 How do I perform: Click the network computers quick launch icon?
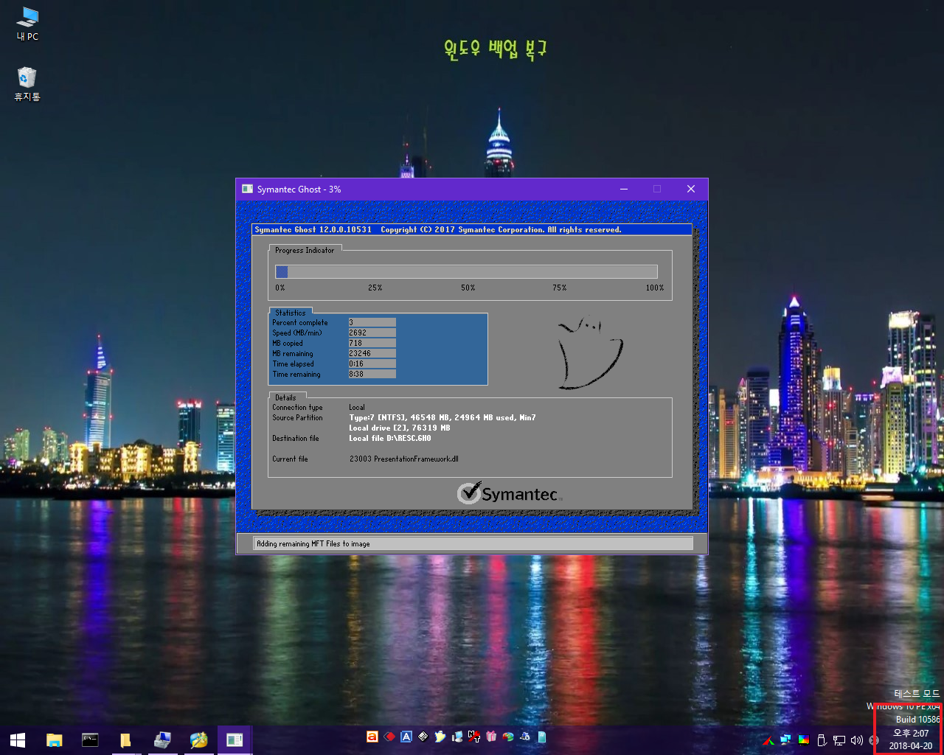pyautogui.click(x=457, y=737)
